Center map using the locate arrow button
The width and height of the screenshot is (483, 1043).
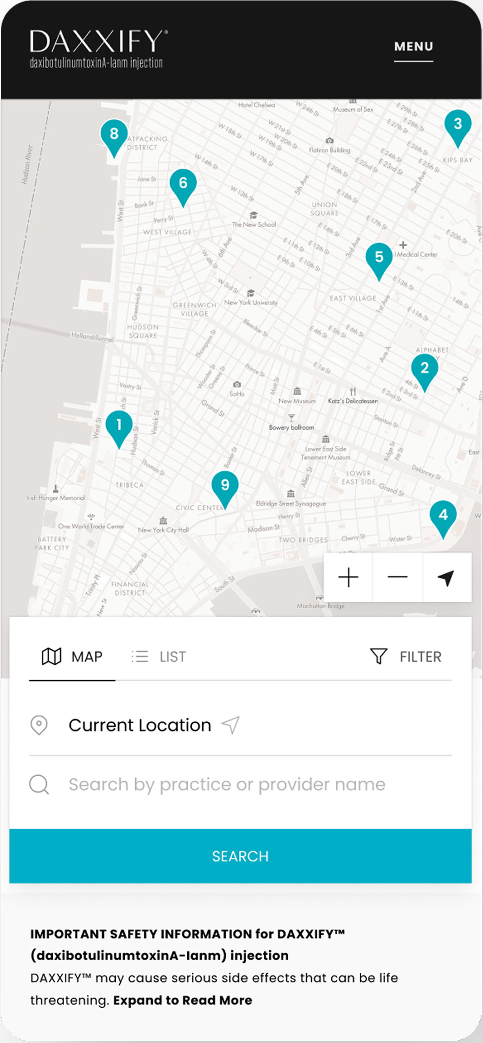447,577
